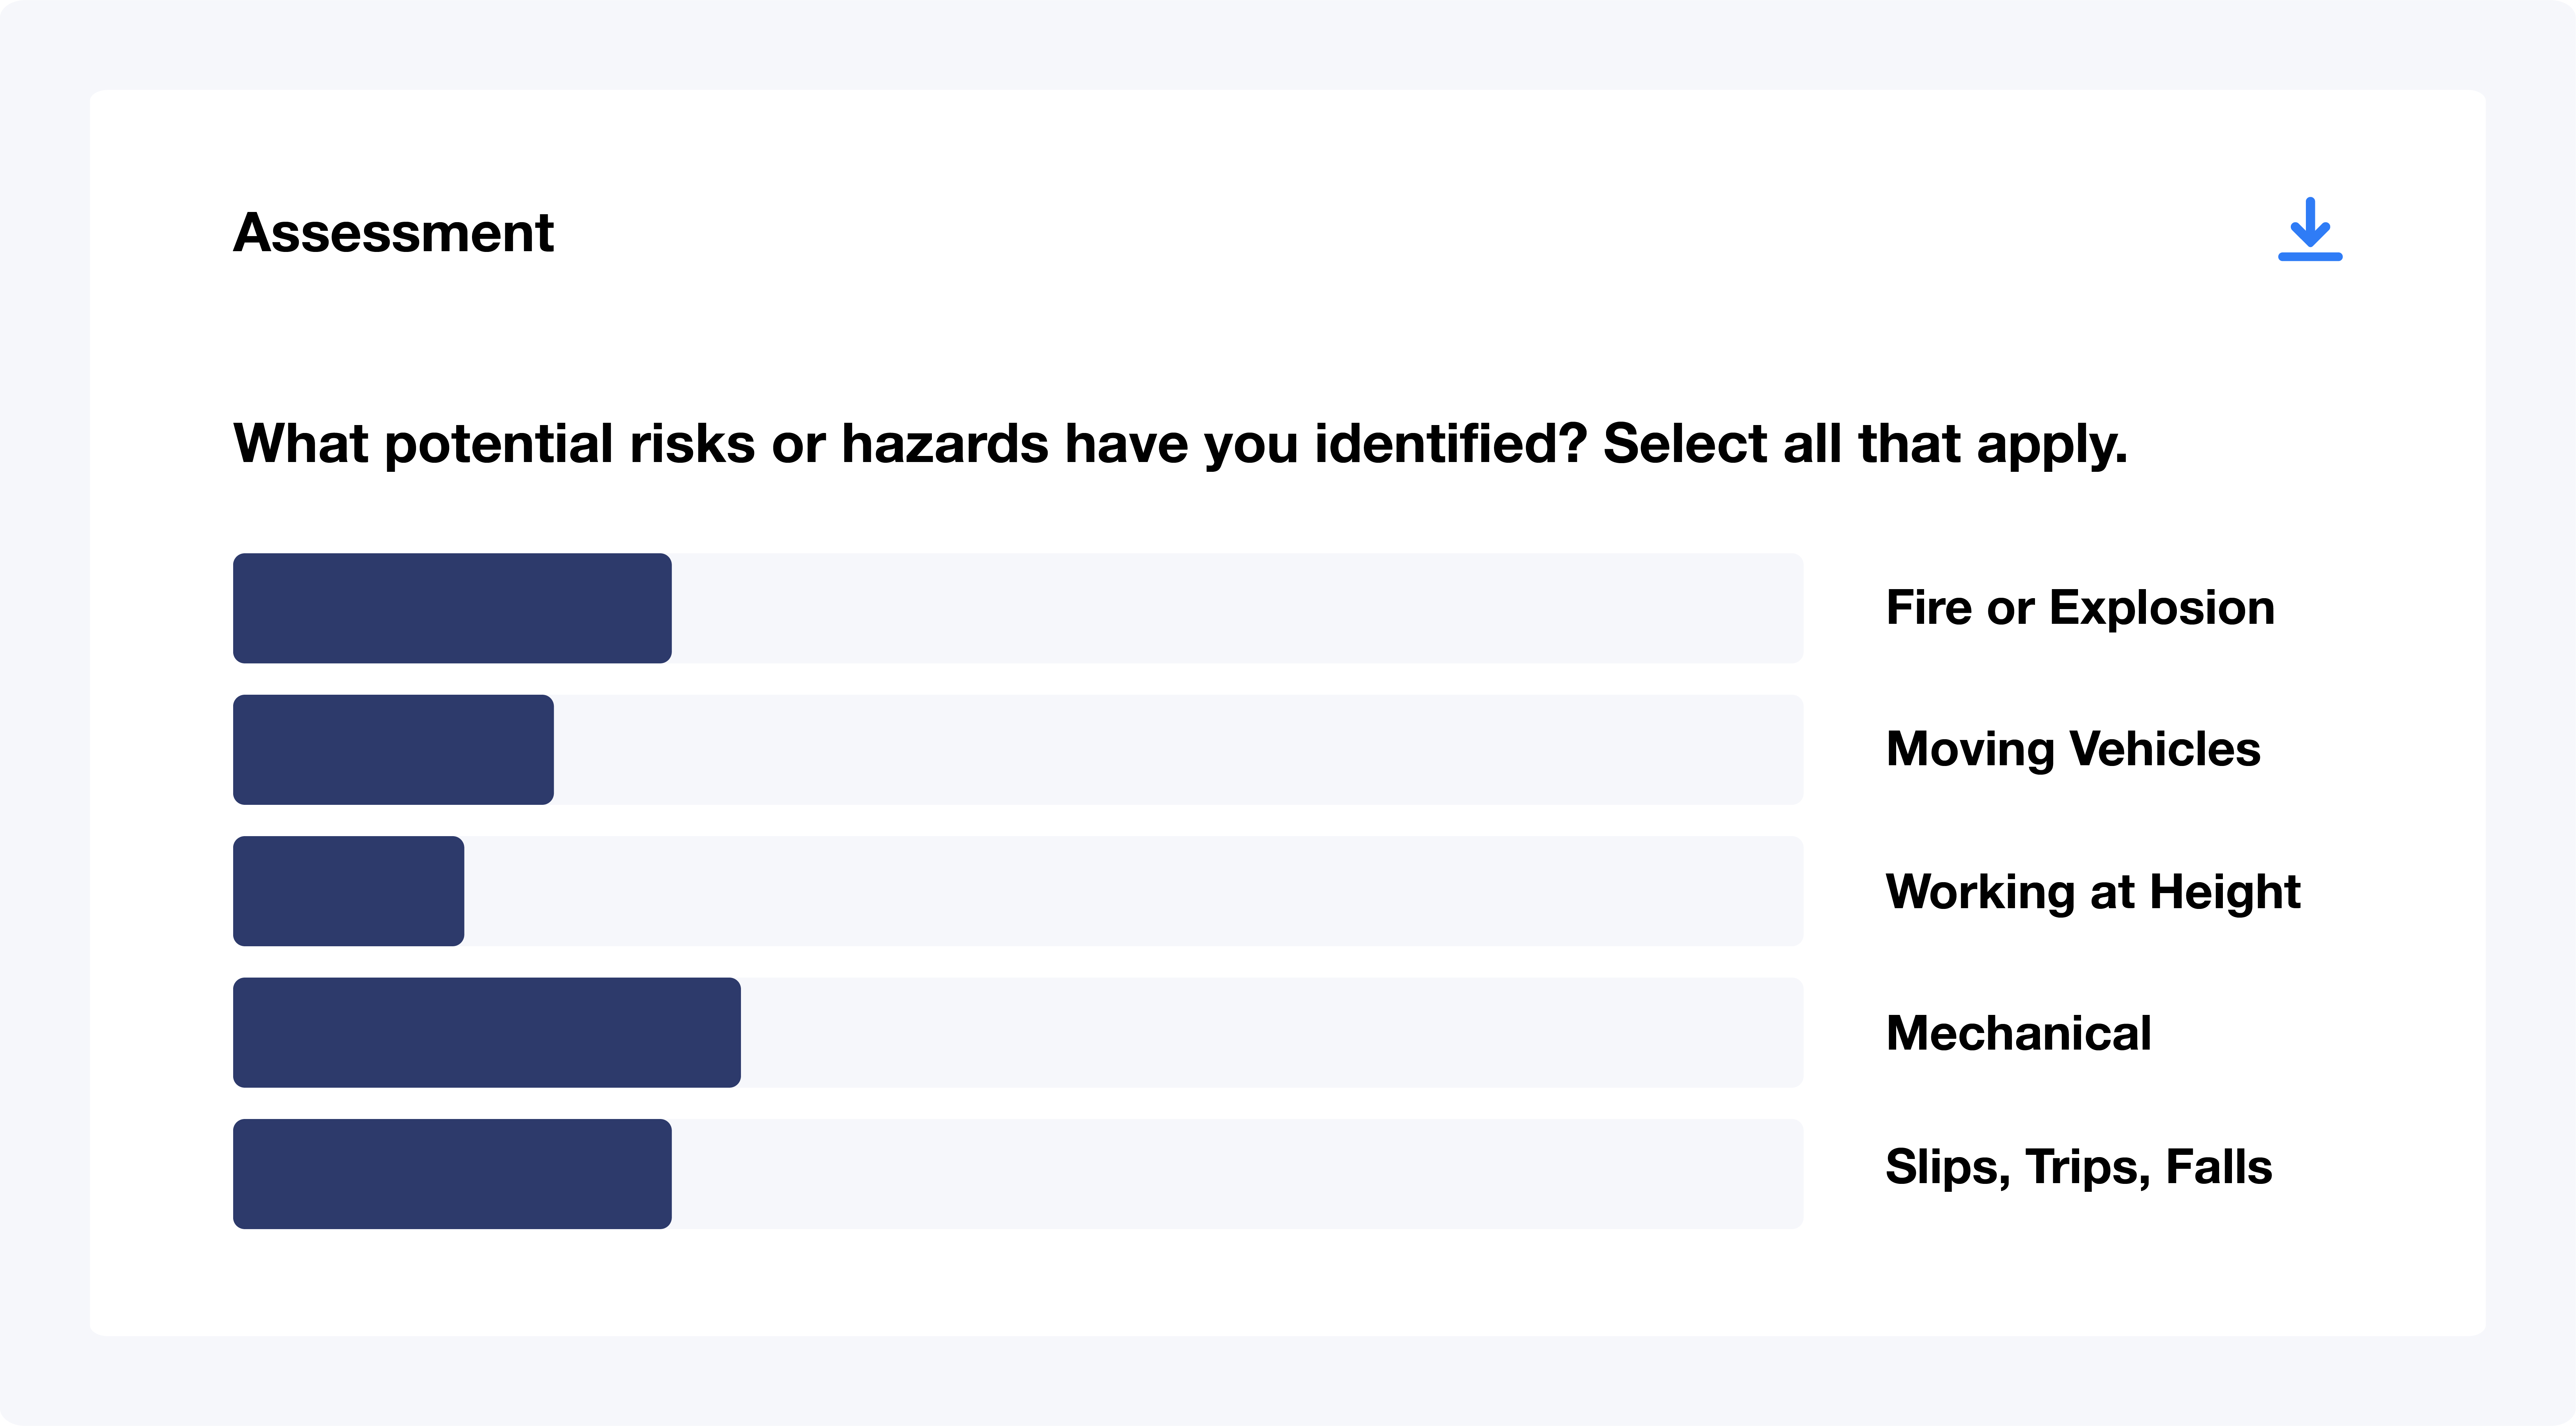Viewport: 2576px width, 1426px height.
Task: Click the Fire or Explosion label
Action: click(x=2080, y=608)
